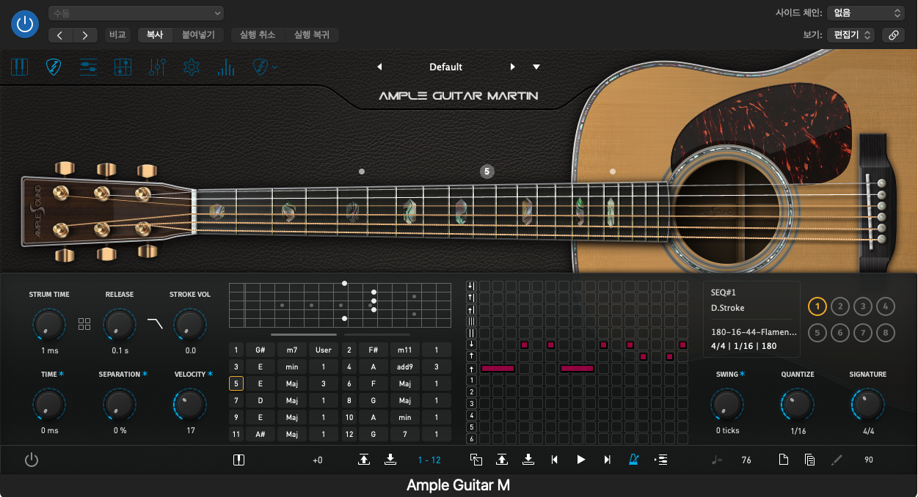
Task: Open the preset menu down-triangle after Default
Action: pyautogui.click(x=536, y=67)
